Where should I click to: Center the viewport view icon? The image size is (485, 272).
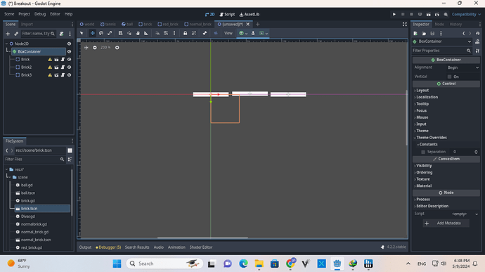click(x=86, y=47)
